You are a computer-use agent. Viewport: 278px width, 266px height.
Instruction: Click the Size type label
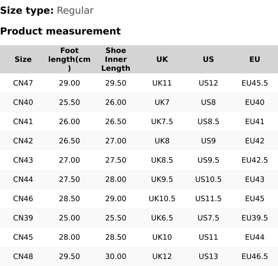[x=27, y=10]
